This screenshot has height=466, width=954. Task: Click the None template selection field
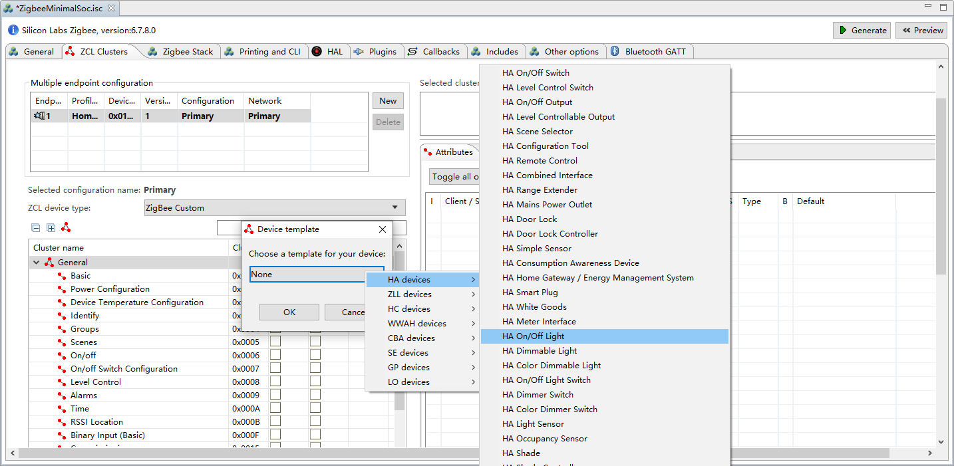(307, 275)
